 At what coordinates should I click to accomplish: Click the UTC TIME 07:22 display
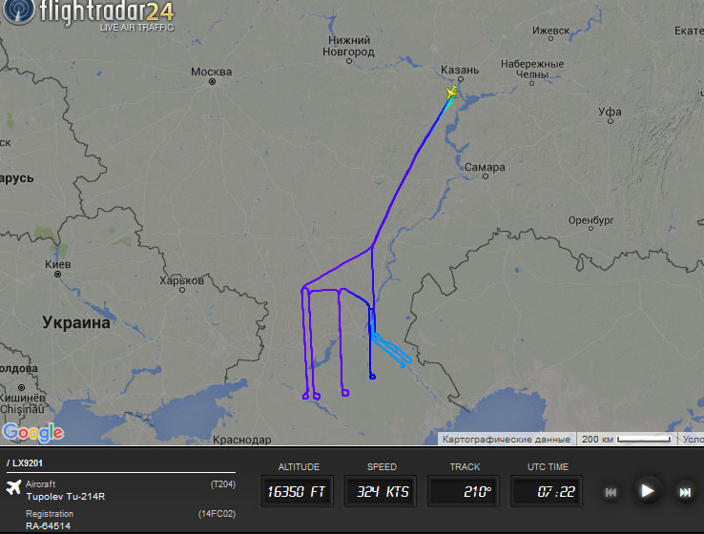click(x=547, y=491)
